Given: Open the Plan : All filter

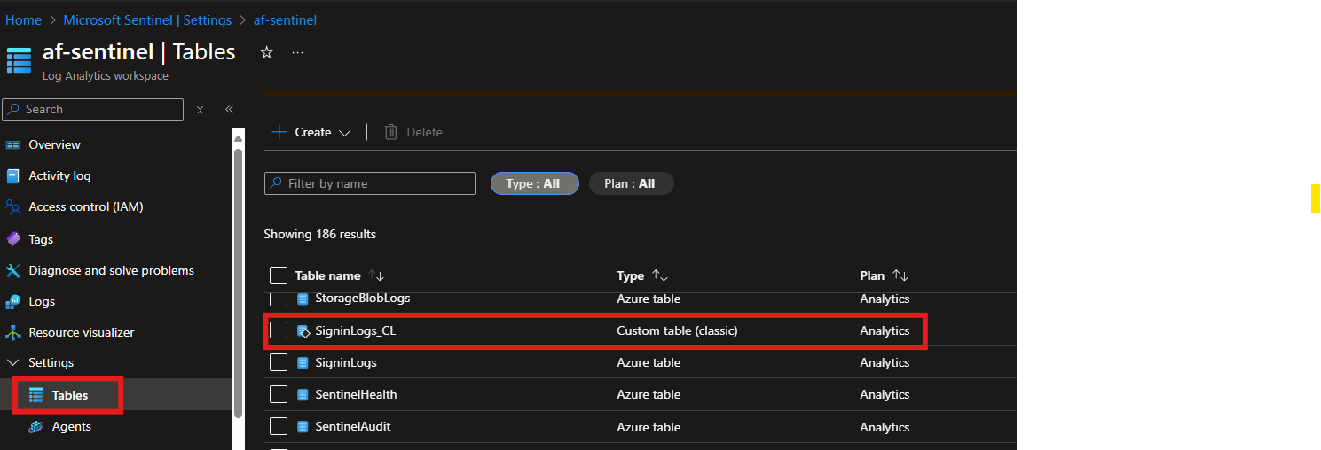Looking at the screenshot, I should point(631,183).
